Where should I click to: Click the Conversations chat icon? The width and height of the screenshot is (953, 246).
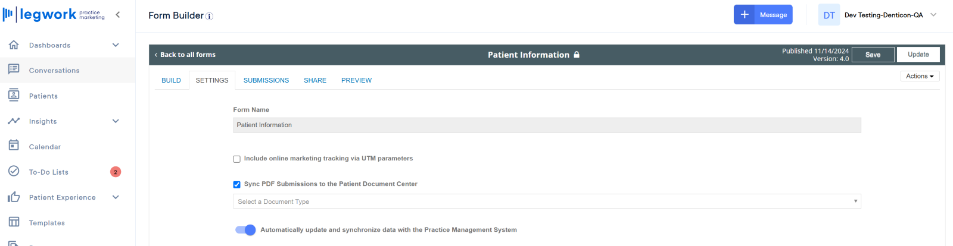pos(14,70)
